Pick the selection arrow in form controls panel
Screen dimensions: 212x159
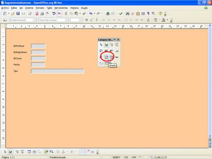[101, 45]
